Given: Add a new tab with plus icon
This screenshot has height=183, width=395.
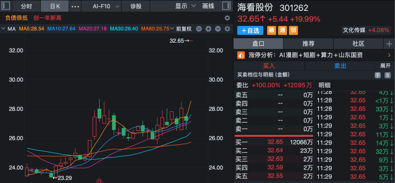Looking at the screenshot, I should point(389,44).
